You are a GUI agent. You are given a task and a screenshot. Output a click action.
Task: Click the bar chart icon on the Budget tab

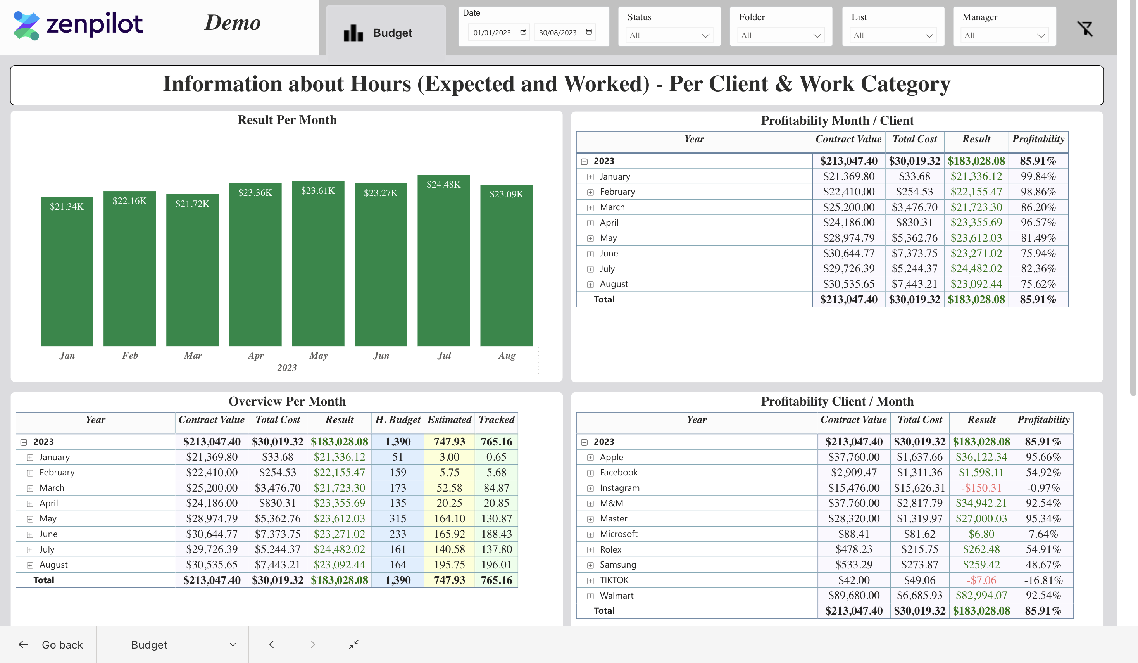353,33
